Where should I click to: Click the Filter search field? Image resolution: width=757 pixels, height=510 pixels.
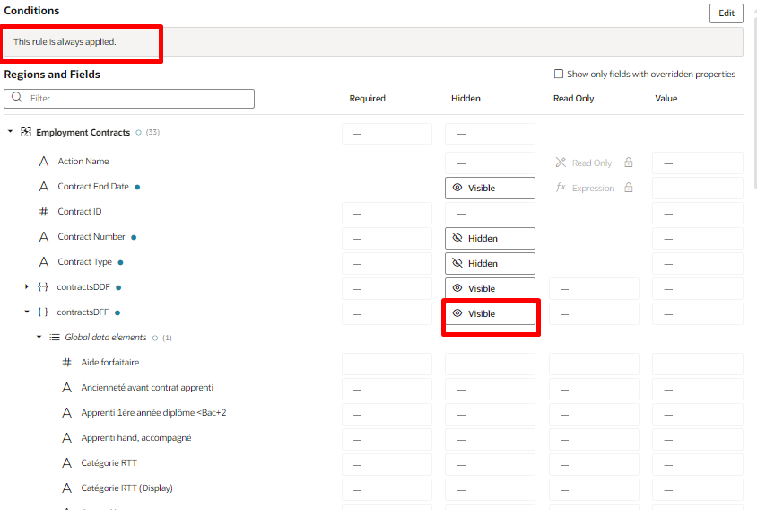129,99
